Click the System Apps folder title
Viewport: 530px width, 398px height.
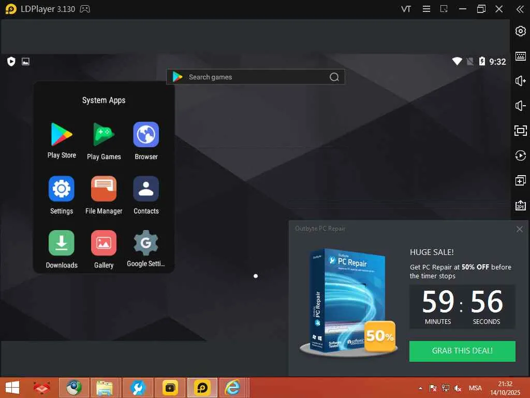coord(104,100)
